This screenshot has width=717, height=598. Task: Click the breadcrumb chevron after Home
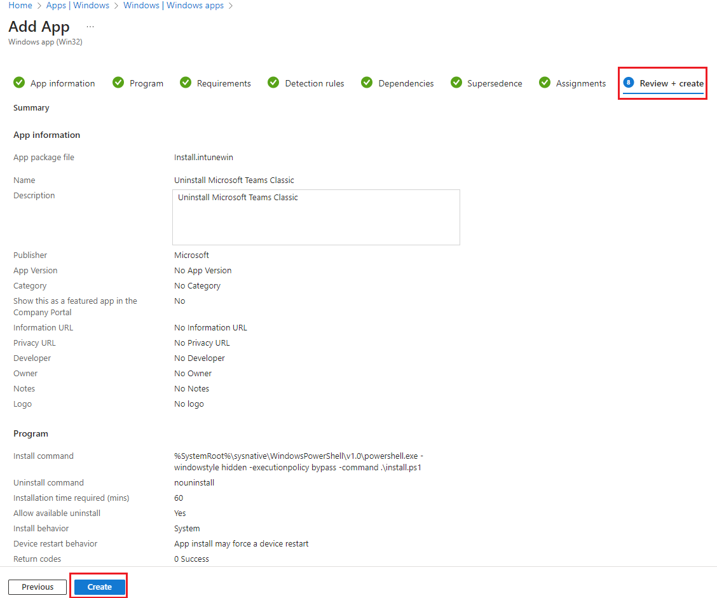[39, 6]
